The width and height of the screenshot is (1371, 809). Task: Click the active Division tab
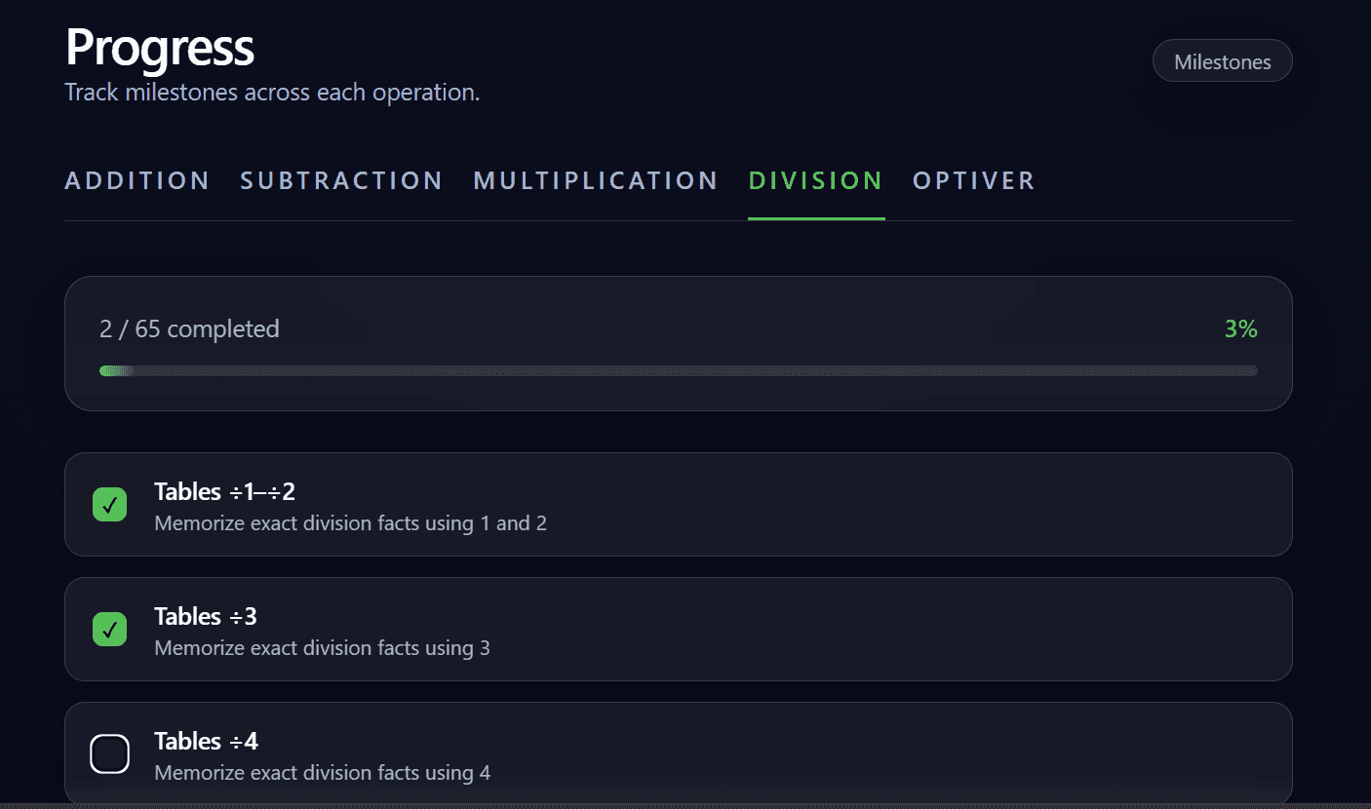coord(815,181)
